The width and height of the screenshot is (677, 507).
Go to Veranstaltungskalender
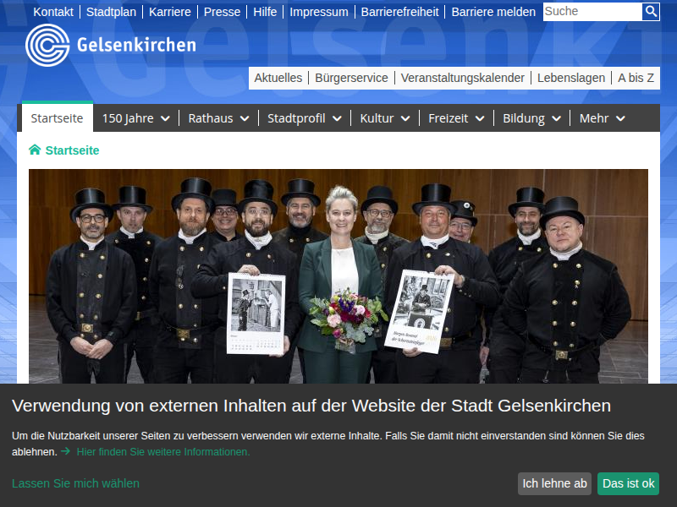462,78
